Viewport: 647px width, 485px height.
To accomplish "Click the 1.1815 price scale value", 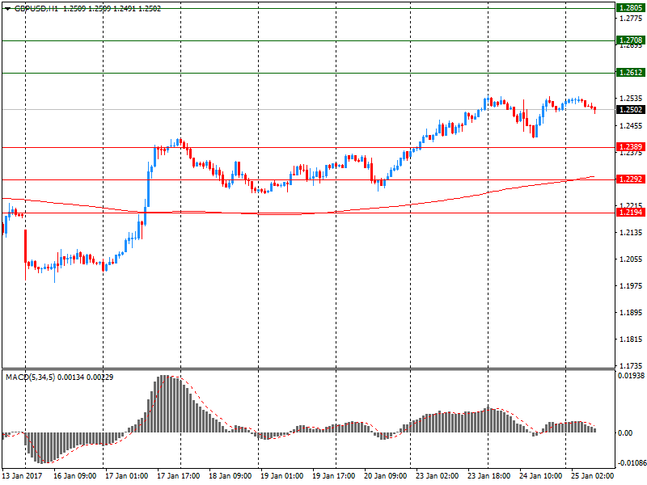I will point(631,339).
